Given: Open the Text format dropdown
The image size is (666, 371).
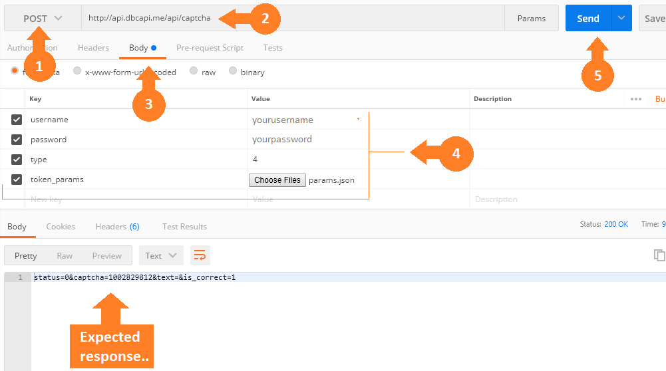Looking at the screenshot, I should (x=161, y=255).
